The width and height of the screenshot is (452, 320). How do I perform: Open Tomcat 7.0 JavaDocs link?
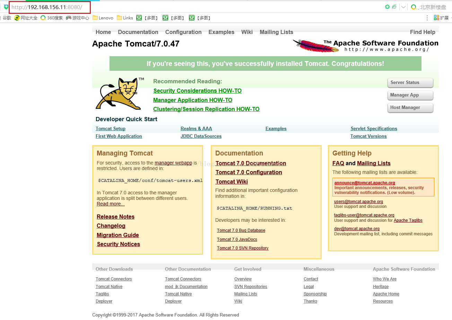pyautogui.click(x=237, y=239)
